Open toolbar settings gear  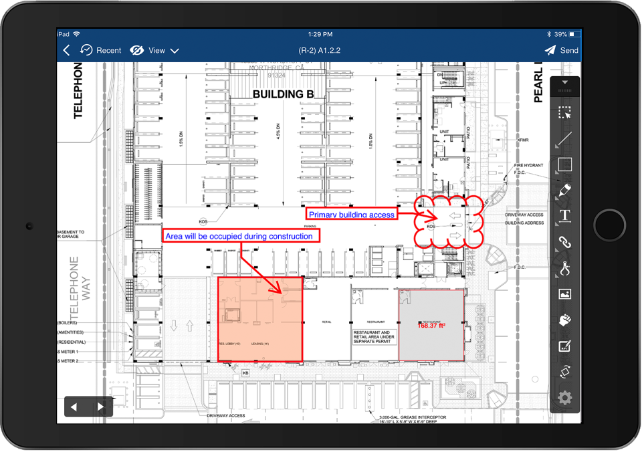coord(564,398)
